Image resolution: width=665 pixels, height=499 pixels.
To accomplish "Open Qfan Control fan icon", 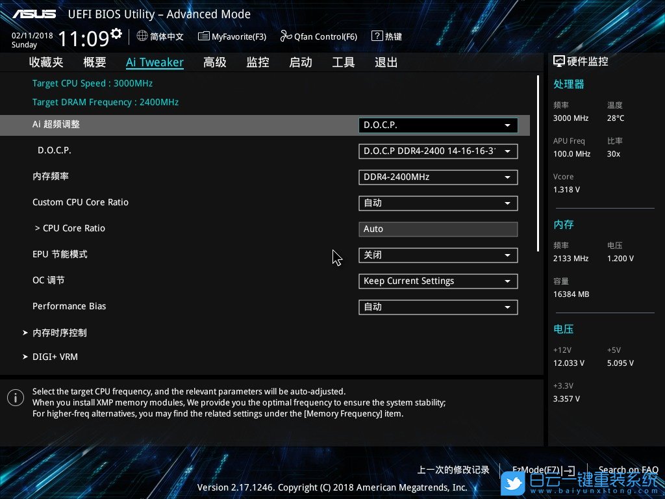I will tap(286, 36).
